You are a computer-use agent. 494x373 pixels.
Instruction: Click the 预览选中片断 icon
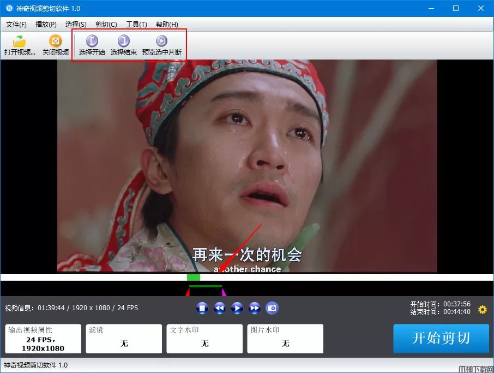coord(161,41)
